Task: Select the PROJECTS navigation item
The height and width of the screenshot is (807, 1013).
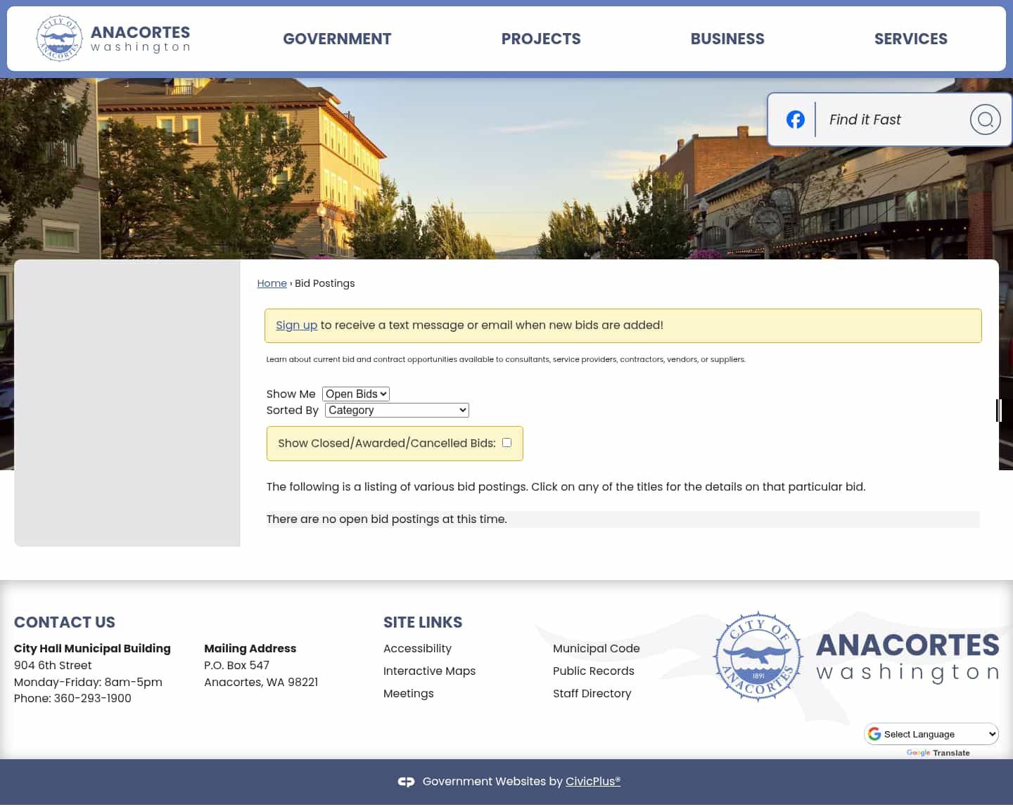Action: pyautogui.click(x=541, y=39)
